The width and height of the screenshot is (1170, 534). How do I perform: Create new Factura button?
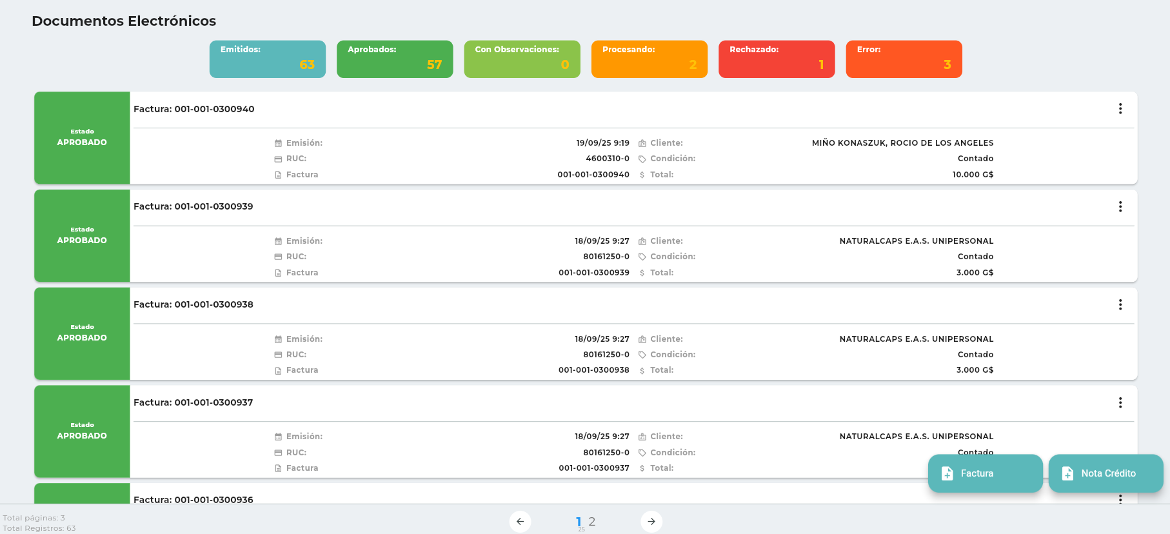pyautogui.click(x=985, y=473)
